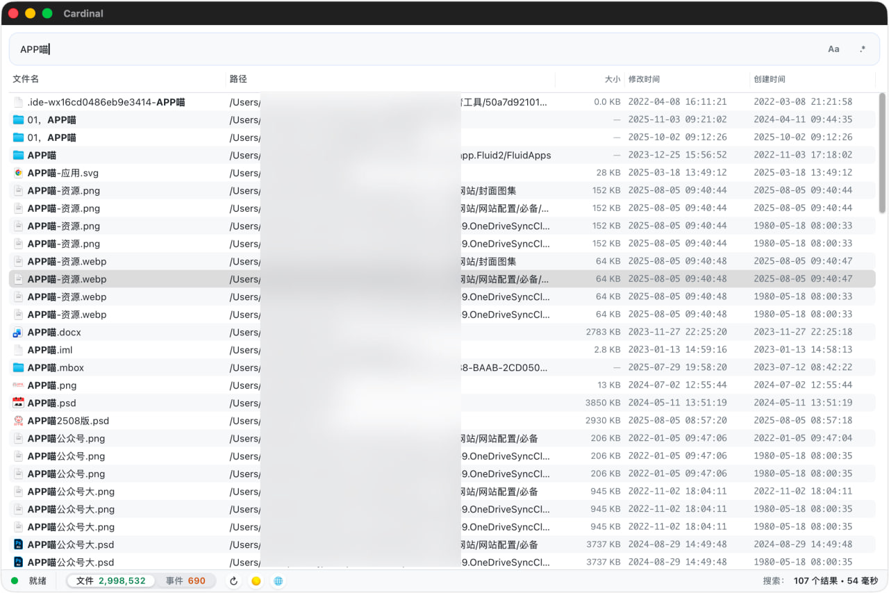Viewport: 889px width, 593px height.
Task: Sort results by the 大小 column
Action: 612,79
